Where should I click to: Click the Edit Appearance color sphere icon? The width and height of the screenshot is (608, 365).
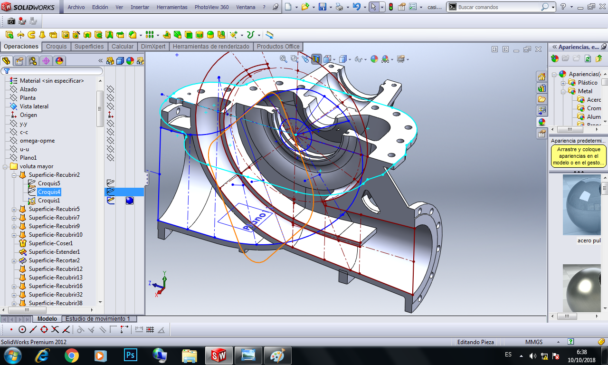click(374, 59)
